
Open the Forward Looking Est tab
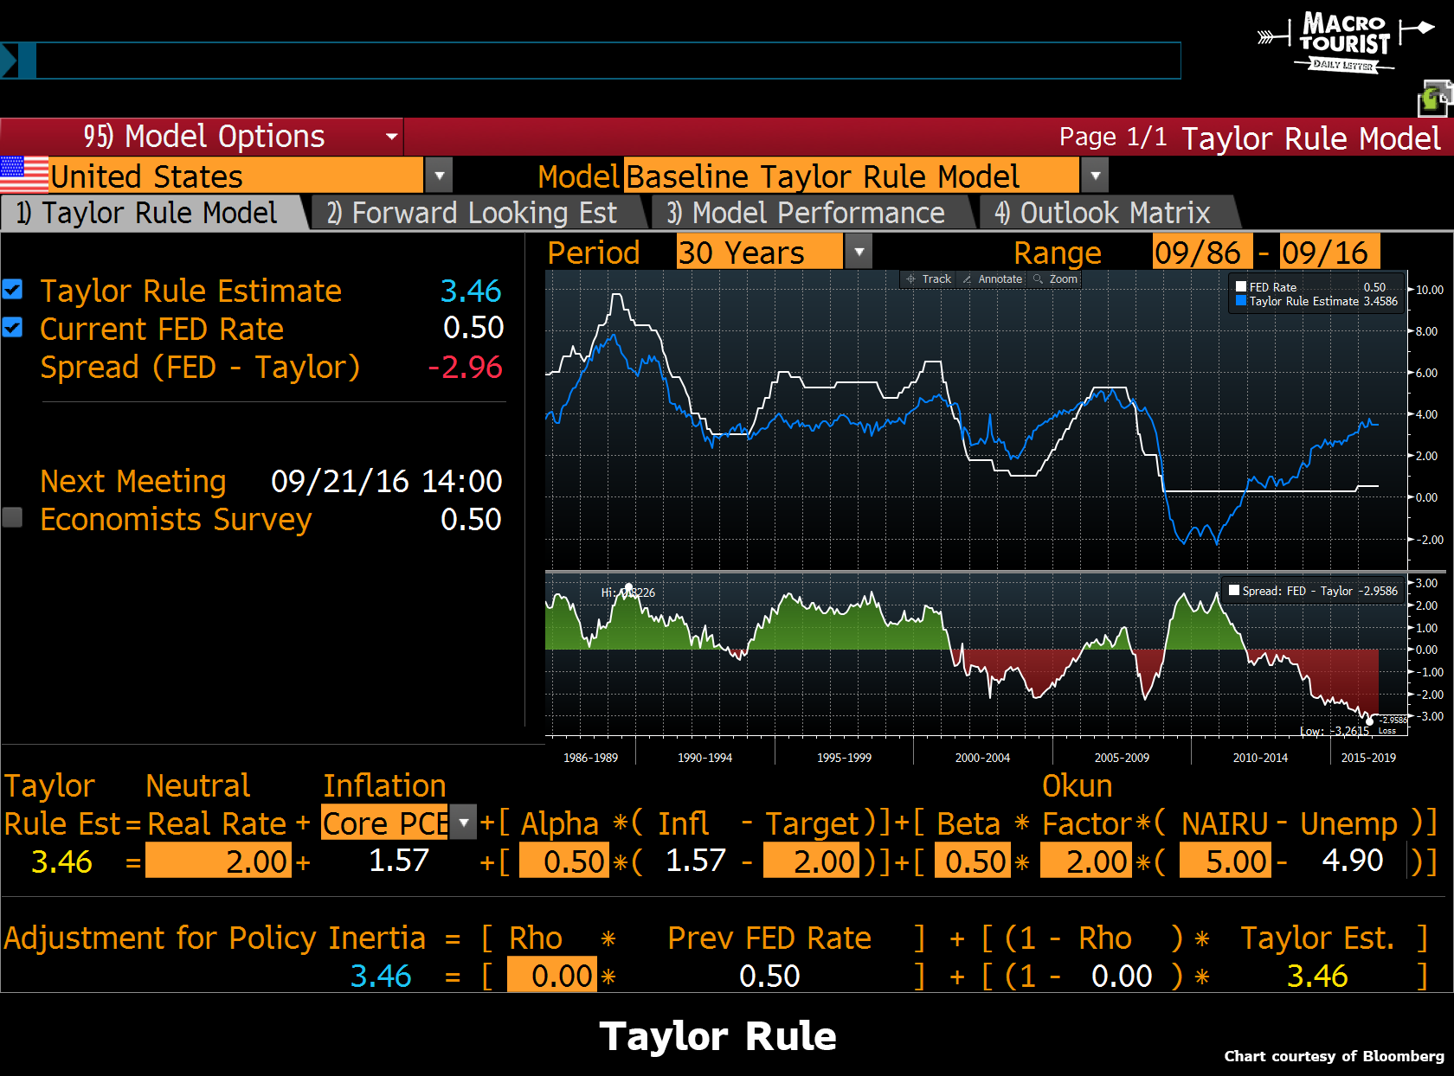pyautogui.click(x=479, y=213)
